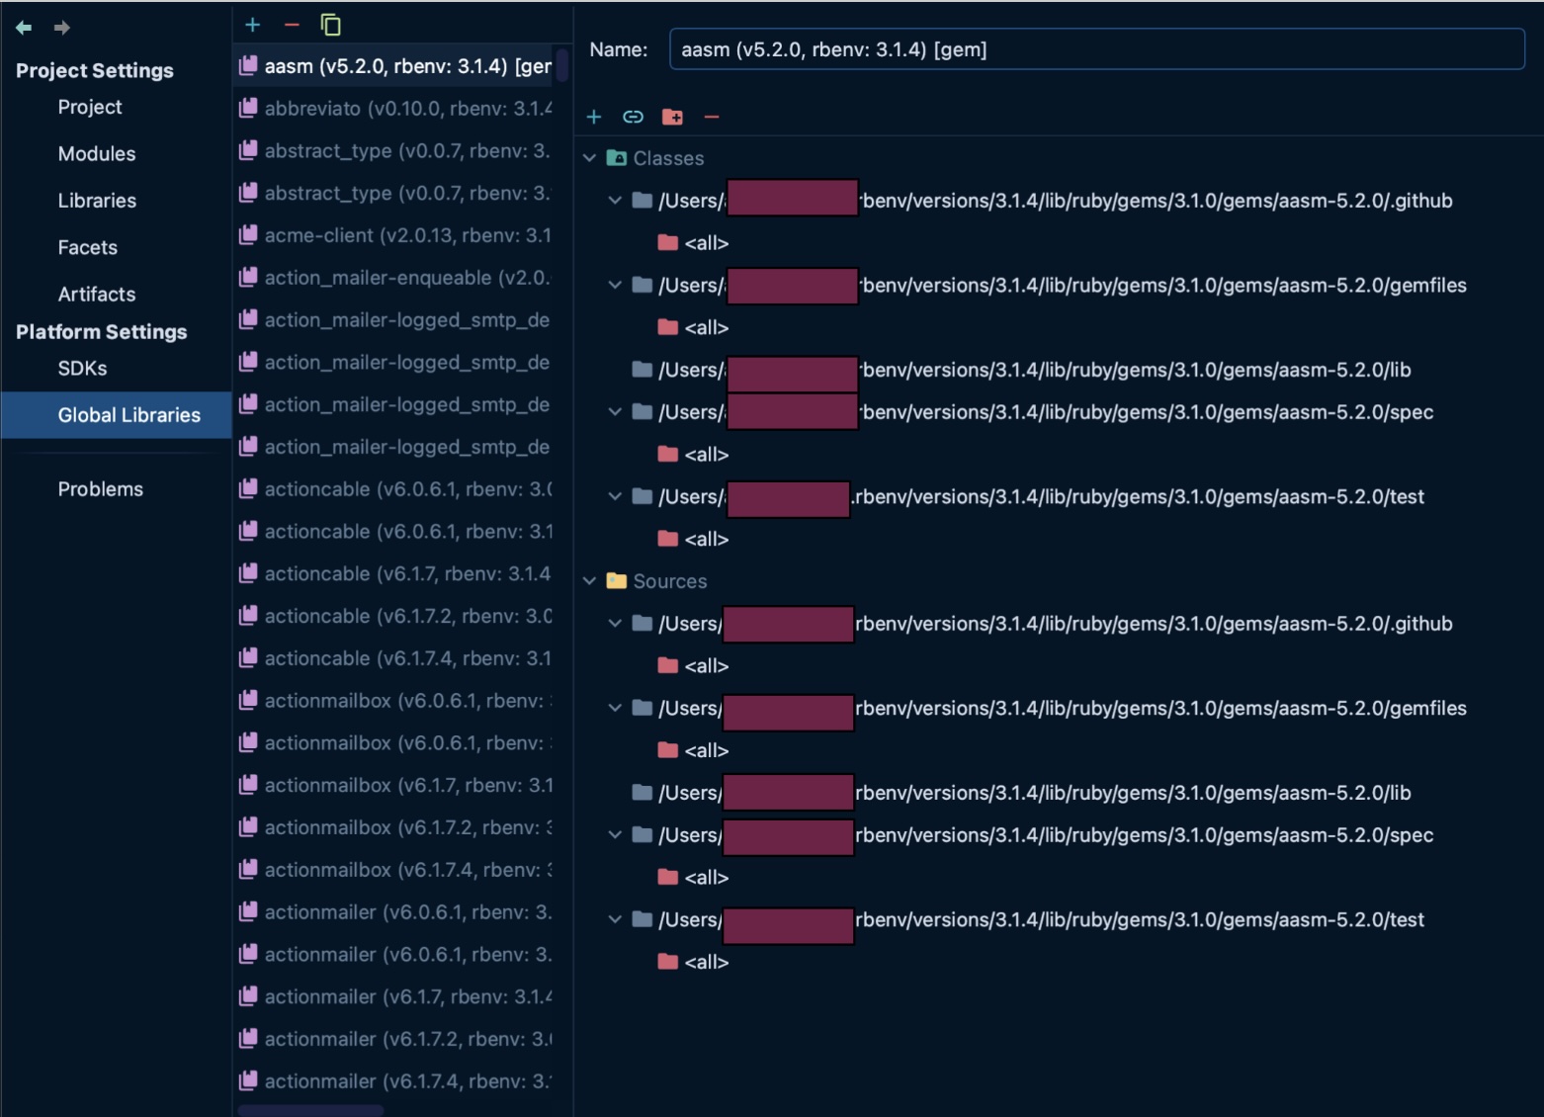Remove the selected library with minus icon

292,25
